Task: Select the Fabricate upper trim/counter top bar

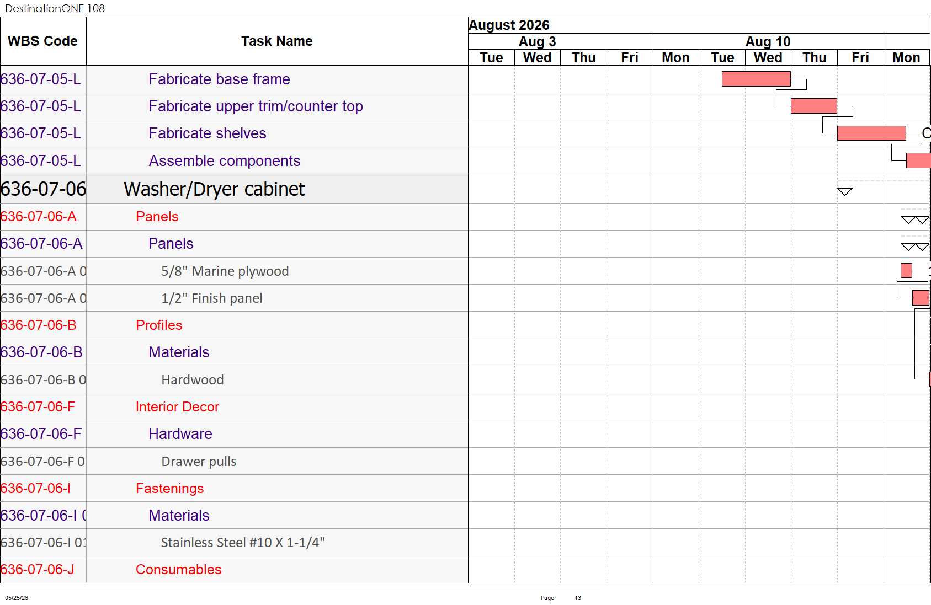Action: click(x=814, y=106)
